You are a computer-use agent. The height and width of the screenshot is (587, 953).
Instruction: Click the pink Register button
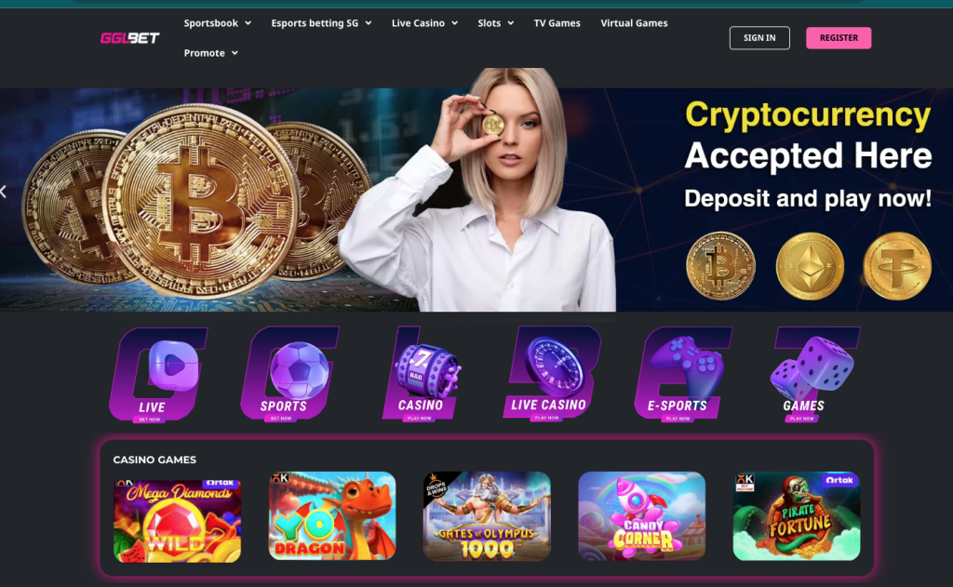click(839, 37)
